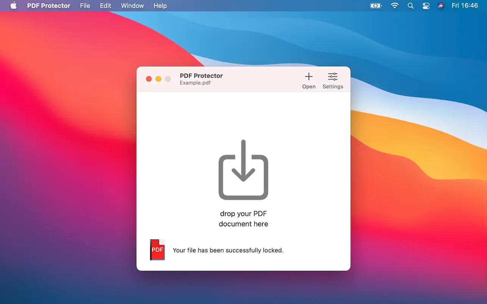Click the drop-zone download arrow icon
Screen dimensions: 487x304
[243, 170]
